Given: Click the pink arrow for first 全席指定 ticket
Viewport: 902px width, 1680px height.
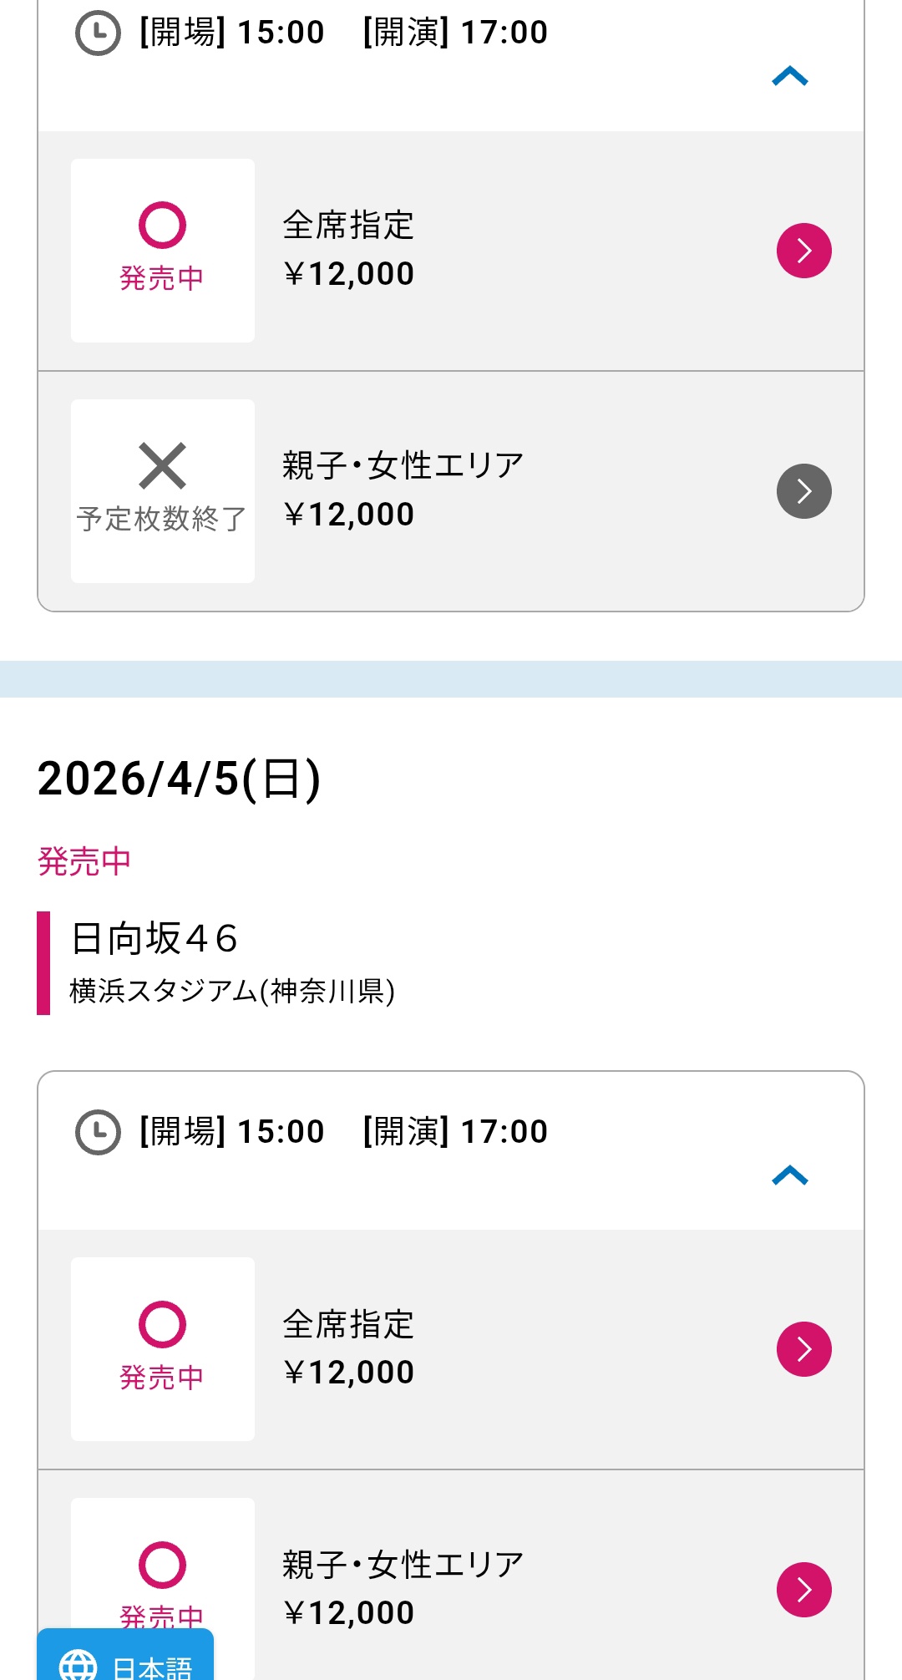Looking at the screenshot, I should [x=803, y=251].
